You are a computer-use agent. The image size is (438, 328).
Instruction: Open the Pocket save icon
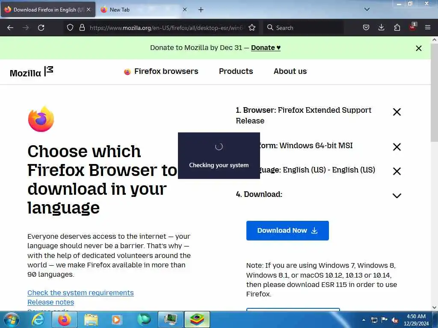tap(366, 27)
